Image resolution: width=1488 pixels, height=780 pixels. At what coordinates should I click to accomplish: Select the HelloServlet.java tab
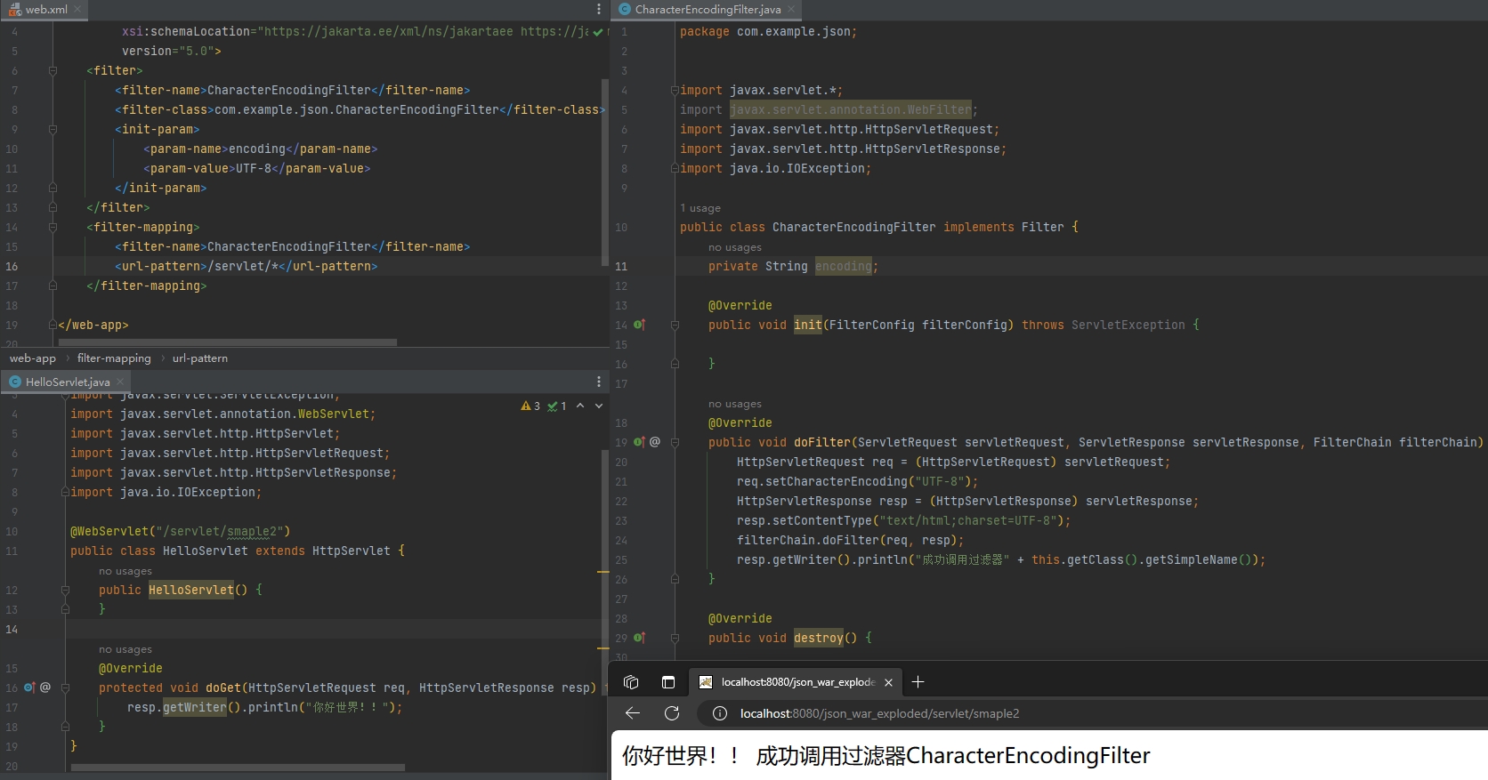pyautogui.click(x=68, y=382)
